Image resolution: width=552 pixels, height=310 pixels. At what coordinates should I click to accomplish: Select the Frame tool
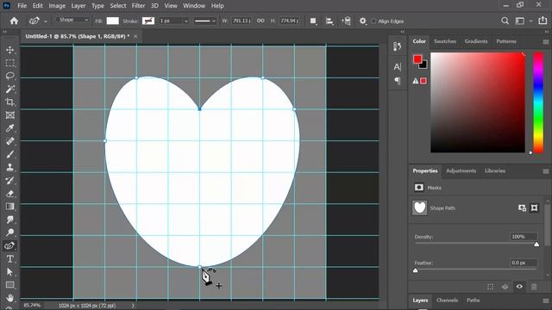(x=9, y=115)
